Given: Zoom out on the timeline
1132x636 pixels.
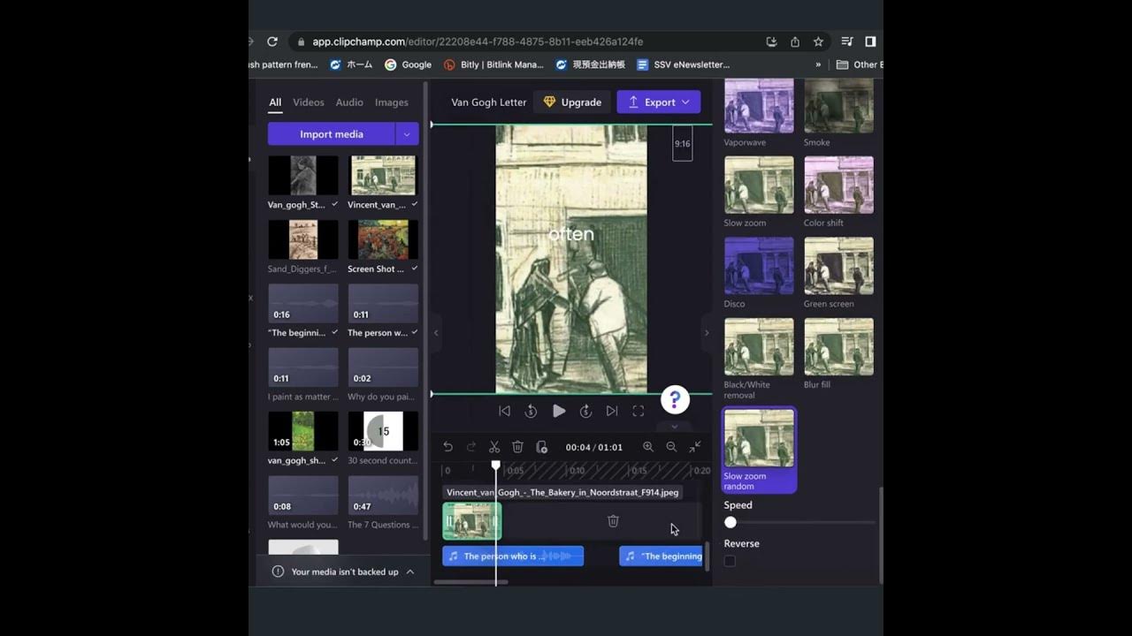Looking at the screenshot, I should 671,447.
